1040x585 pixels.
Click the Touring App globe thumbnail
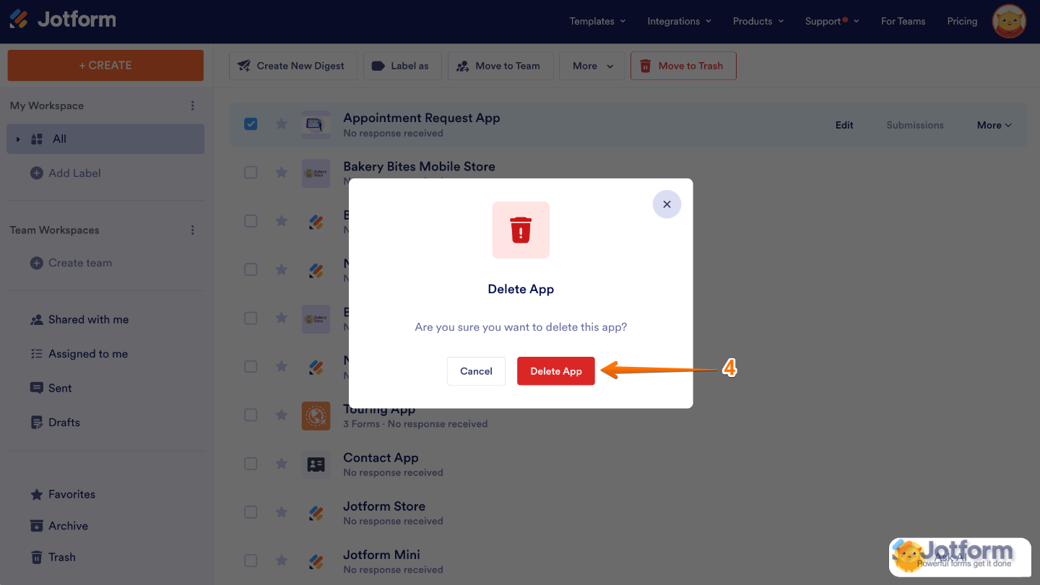pyautogui.click(x=316, y=416)
